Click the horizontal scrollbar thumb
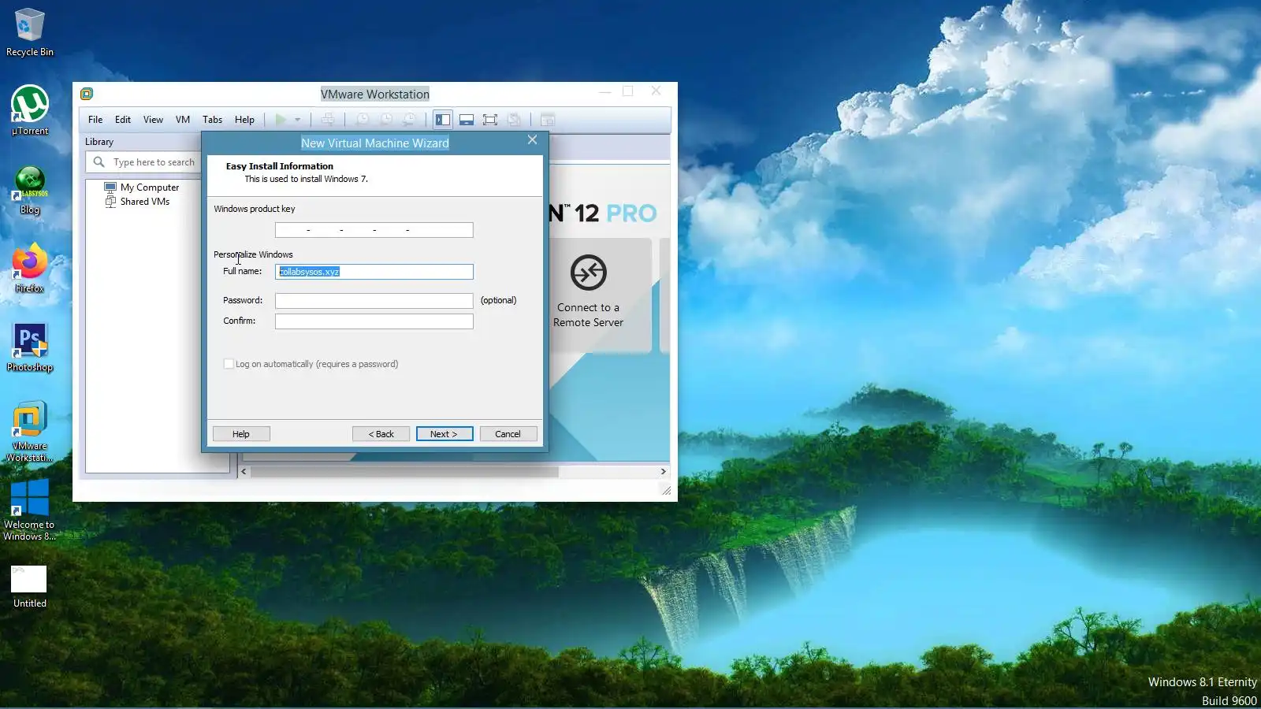The image size is (1261, 709). click(404, 472)
